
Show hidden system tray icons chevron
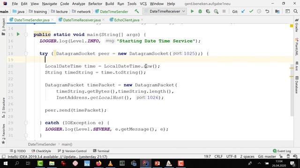click(x=259, y=163)
